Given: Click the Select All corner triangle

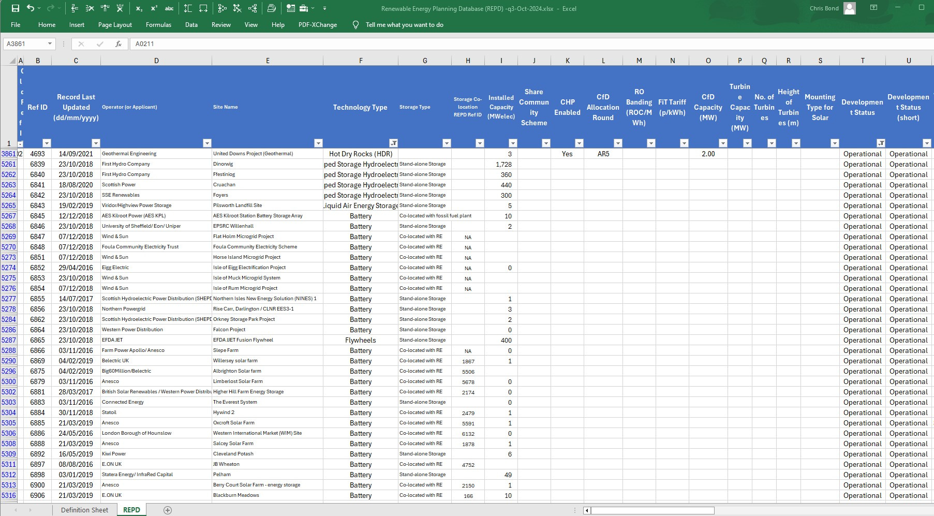Looking at the screenshot, I should [12, 61].
